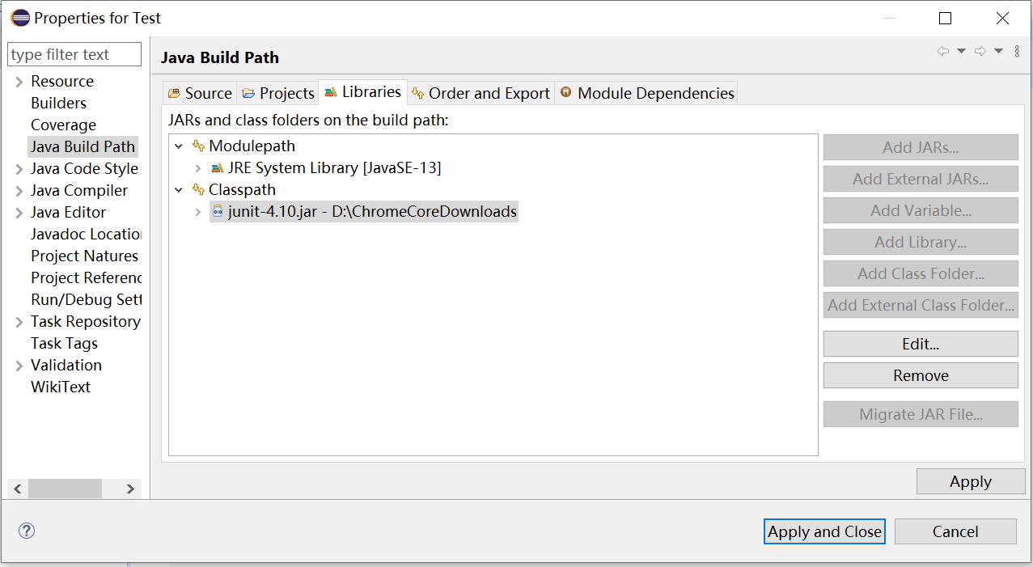Click the Apply and Close button
Screen dimensions: 1033x567
point(824,531)
